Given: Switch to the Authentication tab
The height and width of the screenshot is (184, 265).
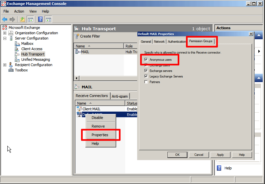Looking at the screenshot, I should coord(177,42).
